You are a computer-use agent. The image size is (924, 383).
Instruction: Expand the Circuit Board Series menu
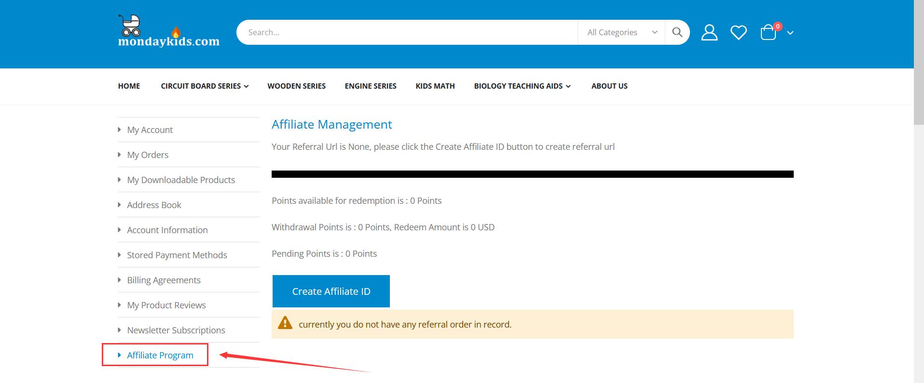(205, 86)
